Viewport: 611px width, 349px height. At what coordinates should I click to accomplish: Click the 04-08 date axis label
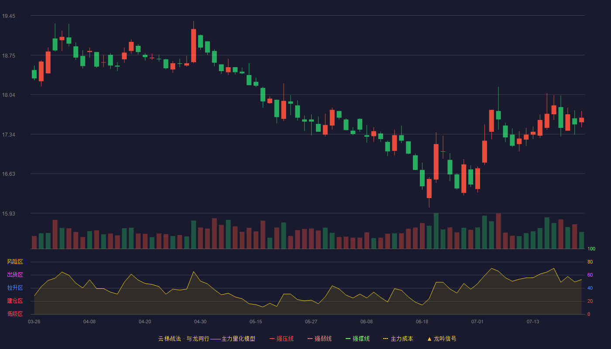tap(89, 322)
